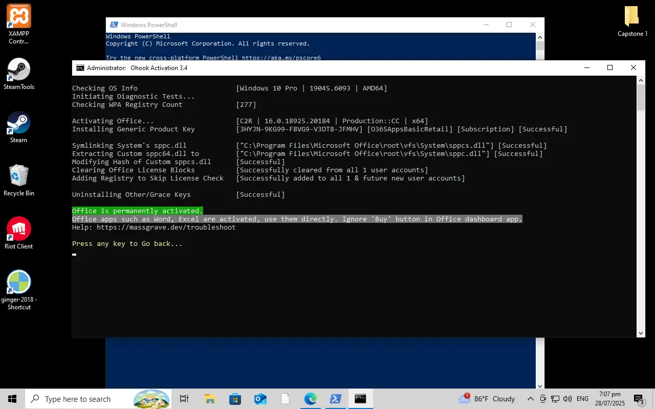Open Task View from the taskbar
This screenshot has width=655, height=409.
[x=184, y=399]
